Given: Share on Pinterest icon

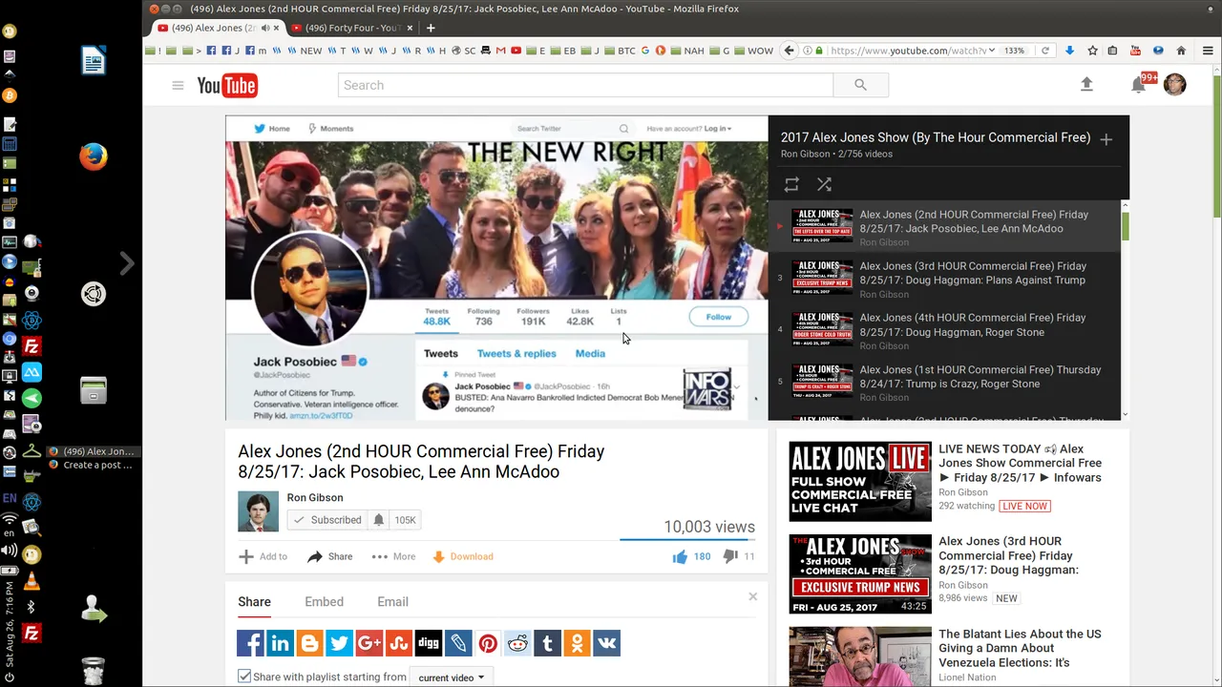Looking at the screenshot, I should click(x=488, y=643).
